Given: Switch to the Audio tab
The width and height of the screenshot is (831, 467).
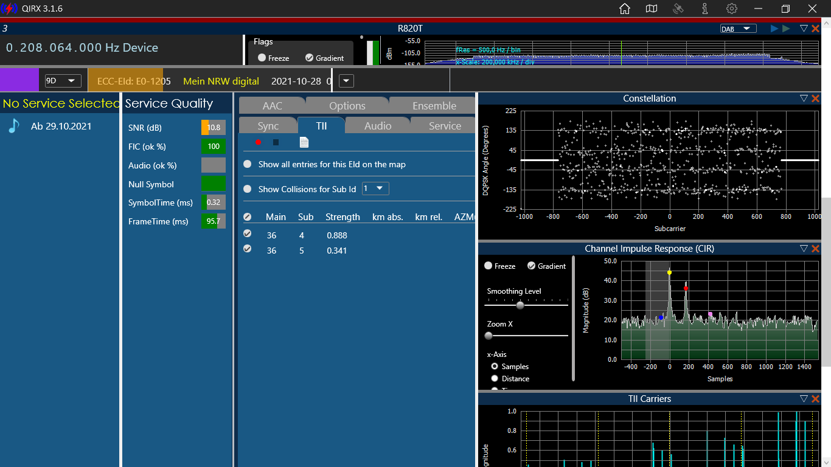Looking at the screenshot, I should point(377,126).
